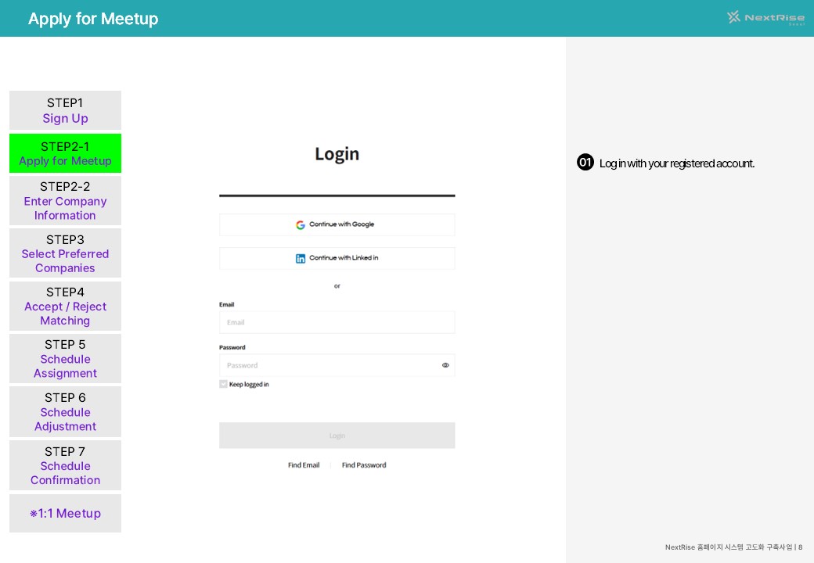The image size is (814, 563).
Task: Select the 1:1 Meetup item
Action: pos(66,513)
